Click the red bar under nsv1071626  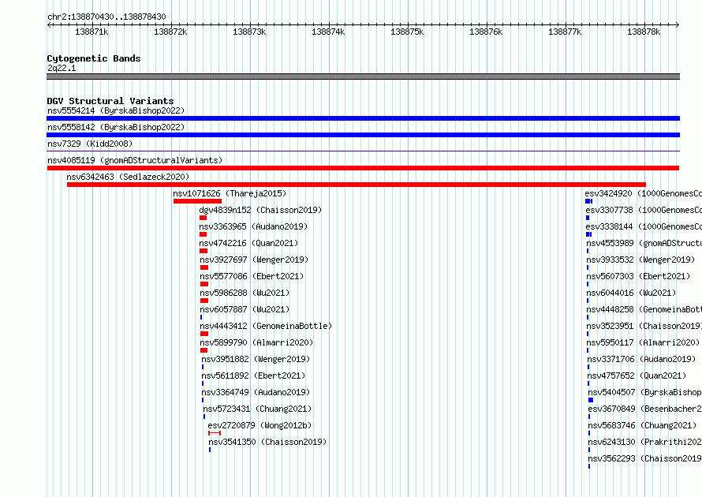pyautogui.click(x=197, y=201)
